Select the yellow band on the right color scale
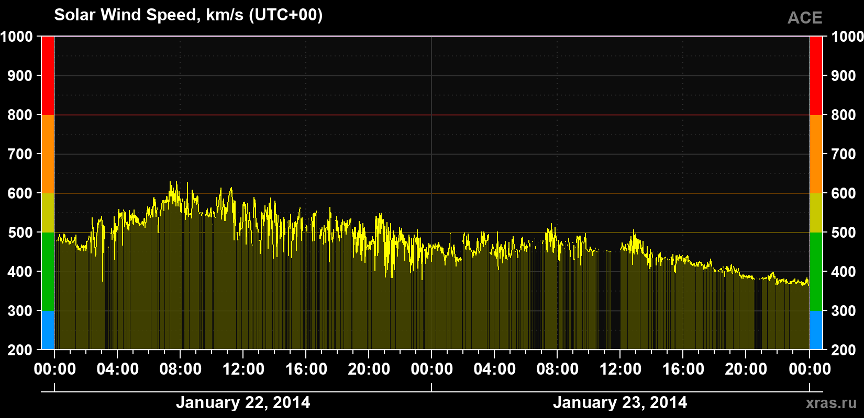 [x=816, y=213]
